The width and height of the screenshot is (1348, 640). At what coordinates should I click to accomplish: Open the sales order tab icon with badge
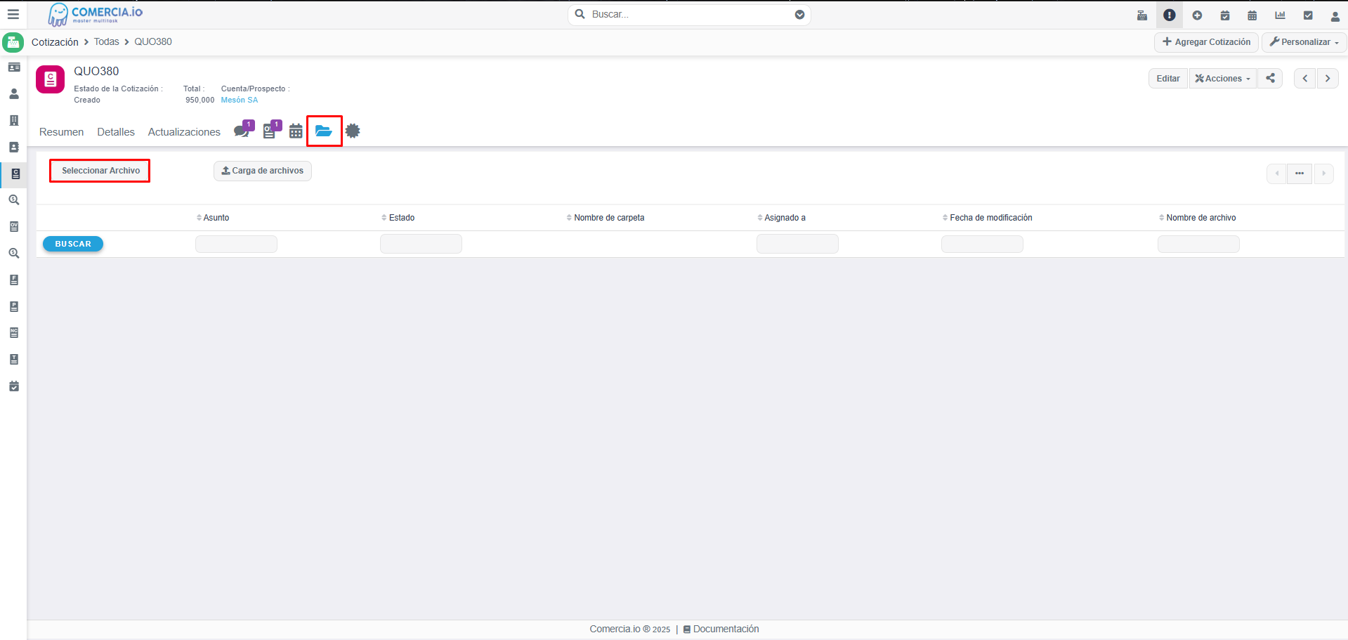pos(271,131)
